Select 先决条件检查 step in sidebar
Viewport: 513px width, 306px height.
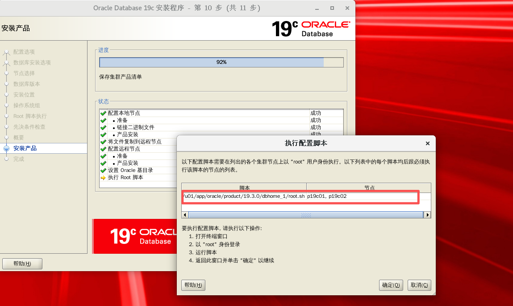[29, 127]
